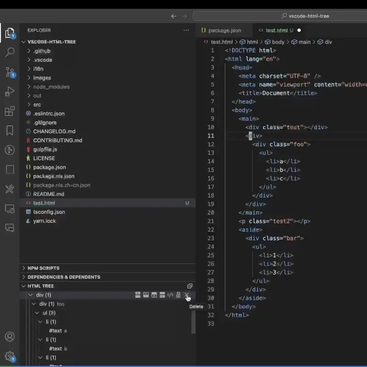Expand the i18n folder
The height and width of the screenshot is (367, 367).
[29, 68]
